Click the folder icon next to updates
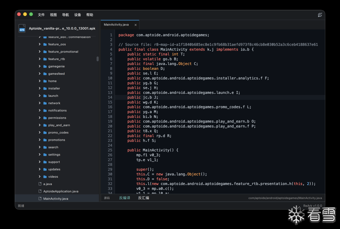340x229 pixels. pos(45,170)
